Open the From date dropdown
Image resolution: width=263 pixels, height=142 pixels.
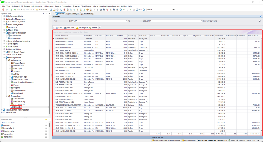(x=127, y=21)
